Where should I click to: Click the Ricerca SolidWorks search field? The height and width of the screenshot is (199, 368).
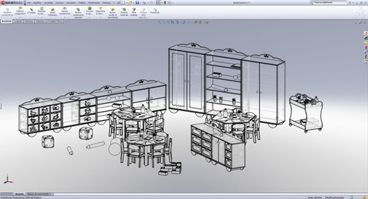[330, 3]
